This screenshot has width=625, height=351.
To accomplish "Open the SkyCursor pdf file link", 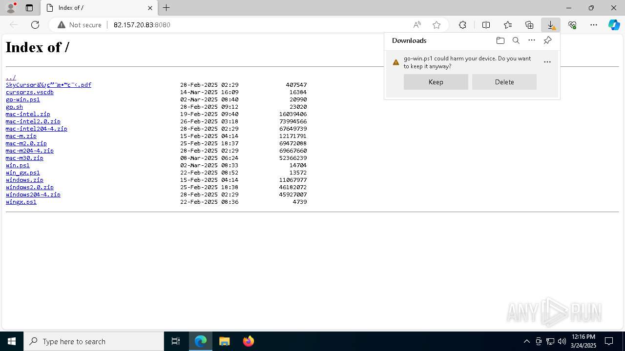I will click(48, 85).
